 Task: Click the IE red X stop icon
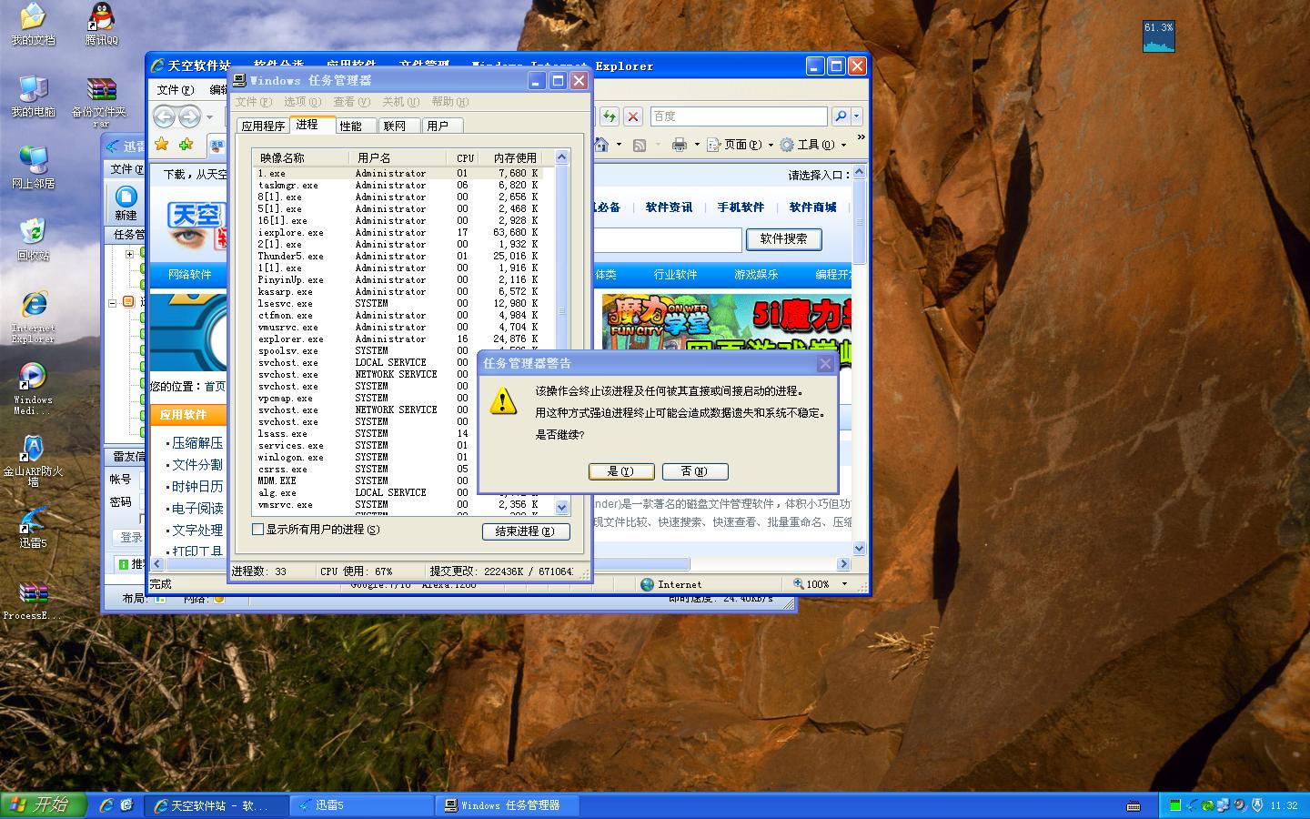[633, 116]
